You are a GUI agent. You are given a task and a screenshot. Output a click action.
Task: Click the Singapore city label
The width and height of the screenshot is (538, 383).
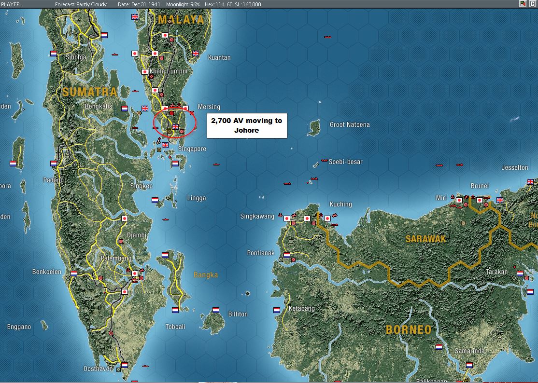point(192,149)
